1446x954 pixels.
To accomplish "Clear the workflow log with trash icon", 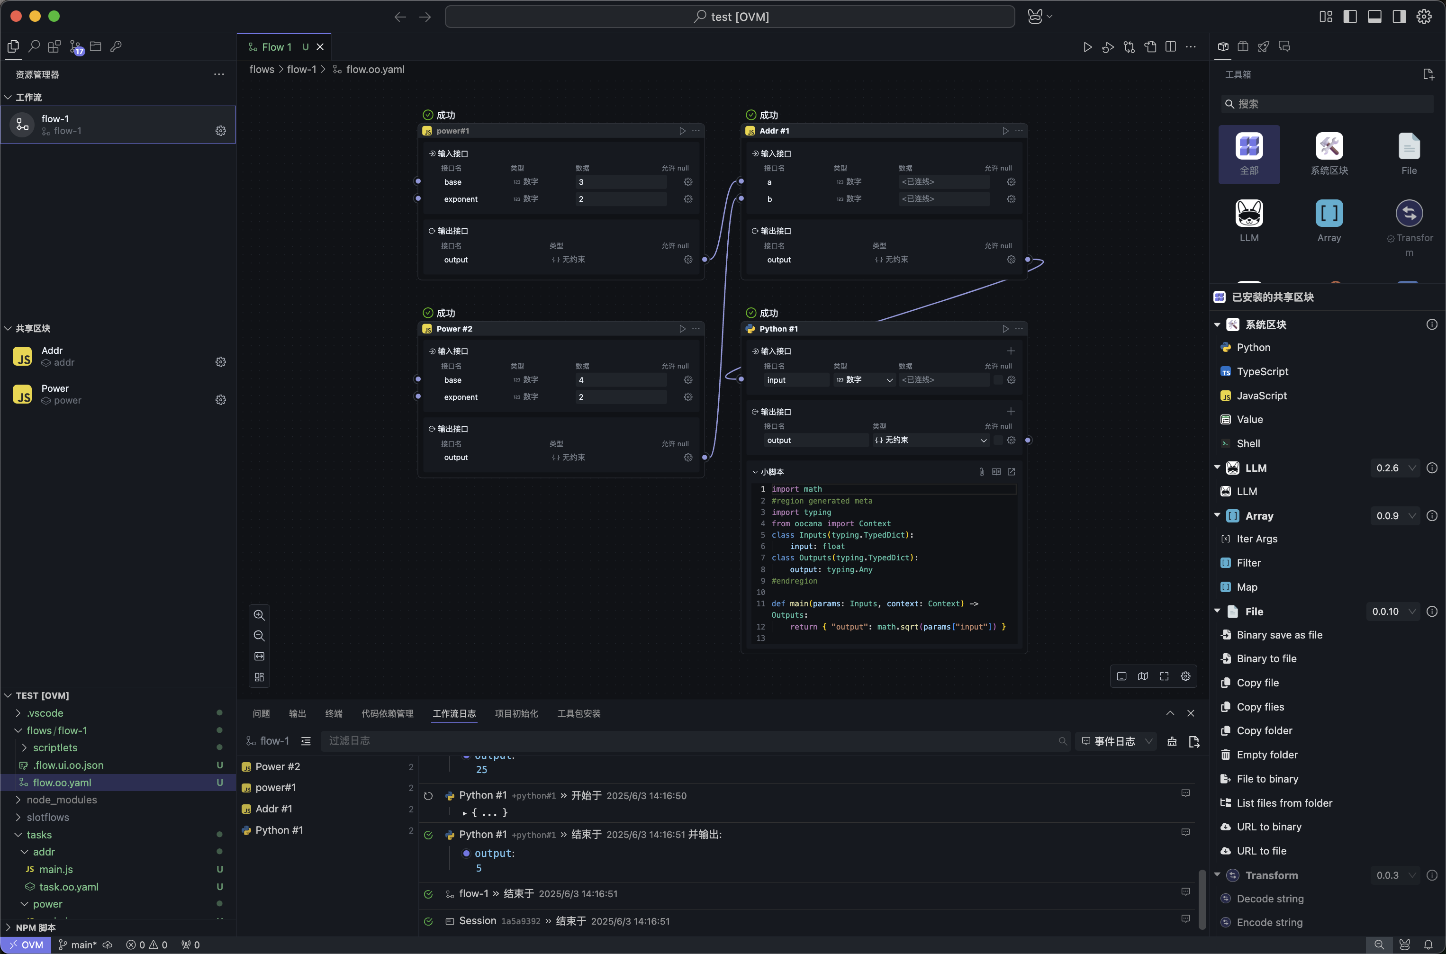I will [1172, 741].
